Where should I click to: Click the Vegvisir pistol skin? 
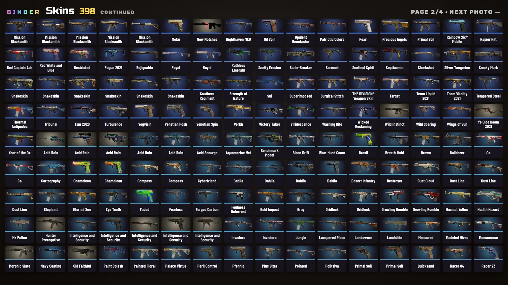click(144, 117)
